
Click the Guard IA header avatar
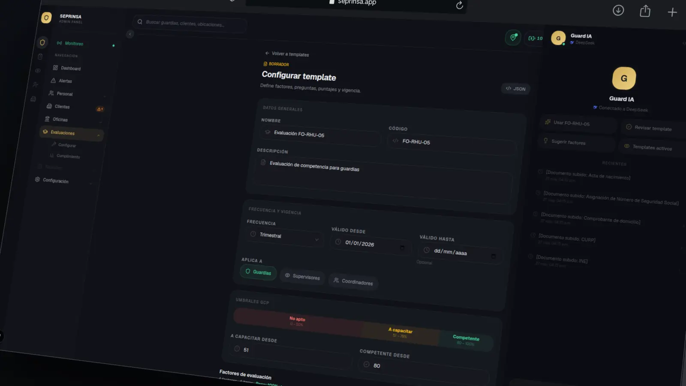pos(558,38)
